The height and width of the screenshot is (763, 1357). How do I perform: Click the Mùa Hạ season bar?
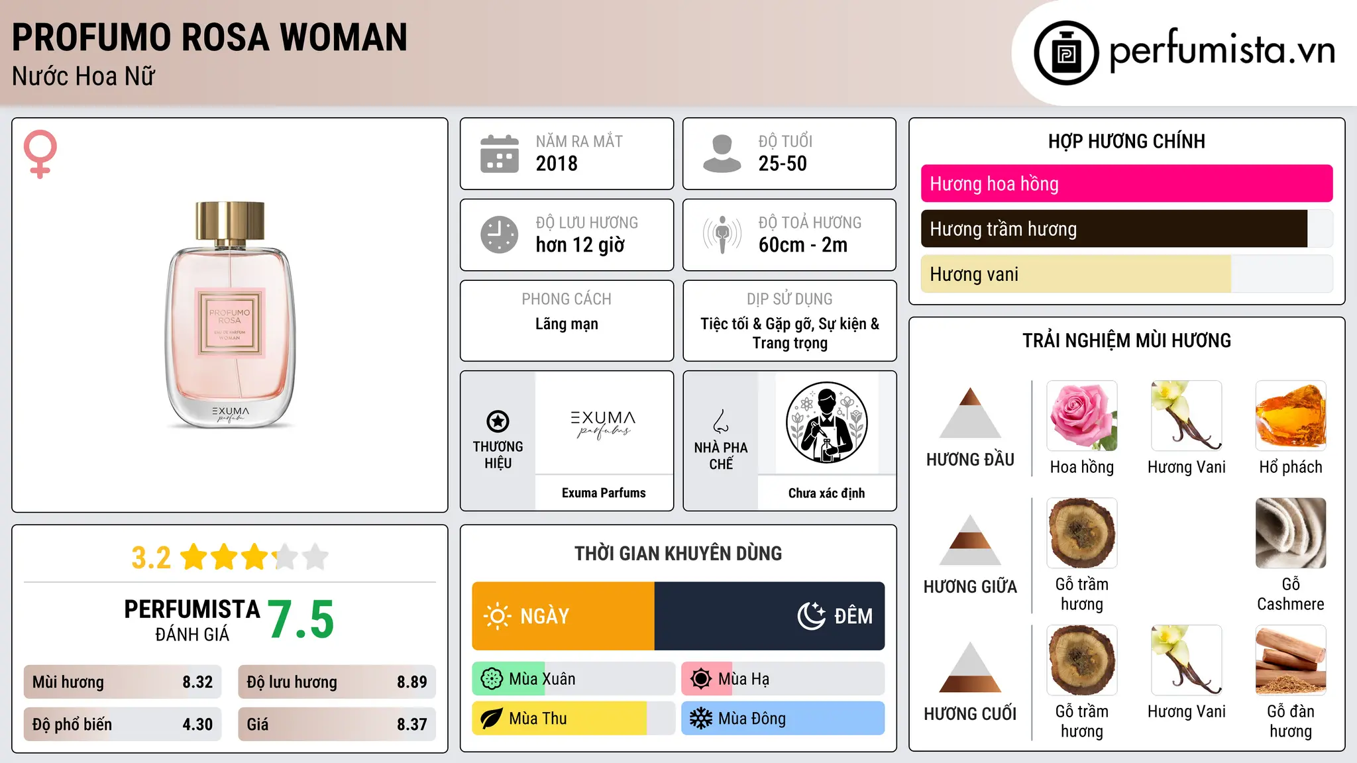coord(783,679)
